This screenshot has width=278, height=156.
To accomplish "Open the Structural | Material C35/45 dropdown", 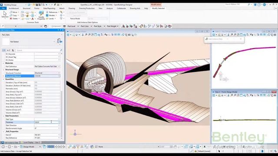I will point(59,76).
